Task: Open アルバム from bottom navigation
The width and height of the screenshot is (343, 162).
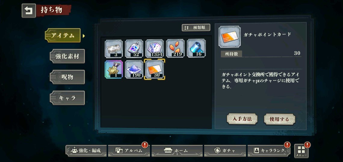Action: tap(129, 151)
